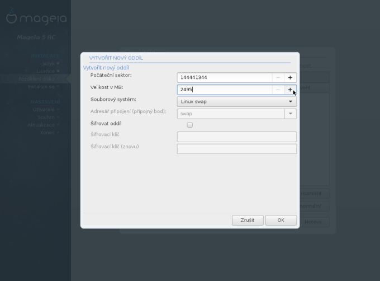Cancel with the Zrušit button
This screenshot has height=281, width=380.
pyautogui.click(x=248, y=220)
